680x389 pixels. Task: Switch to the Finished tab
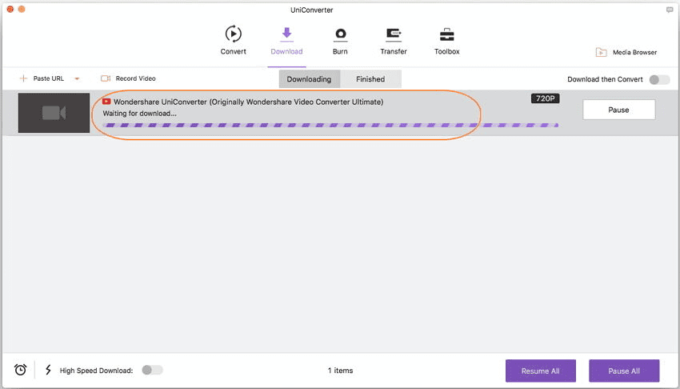tap(370, 79)
